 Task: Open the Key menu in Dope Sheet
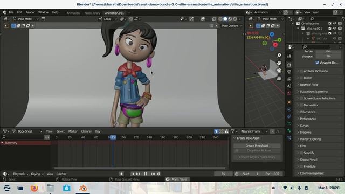98,131
